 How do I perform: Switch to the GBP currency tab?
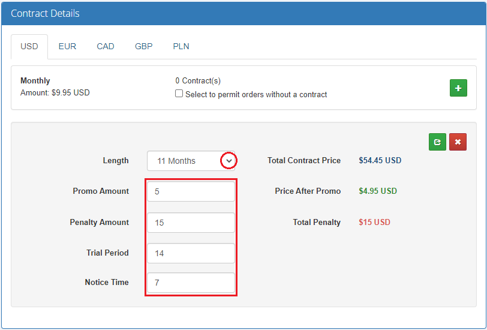[144, 46]
